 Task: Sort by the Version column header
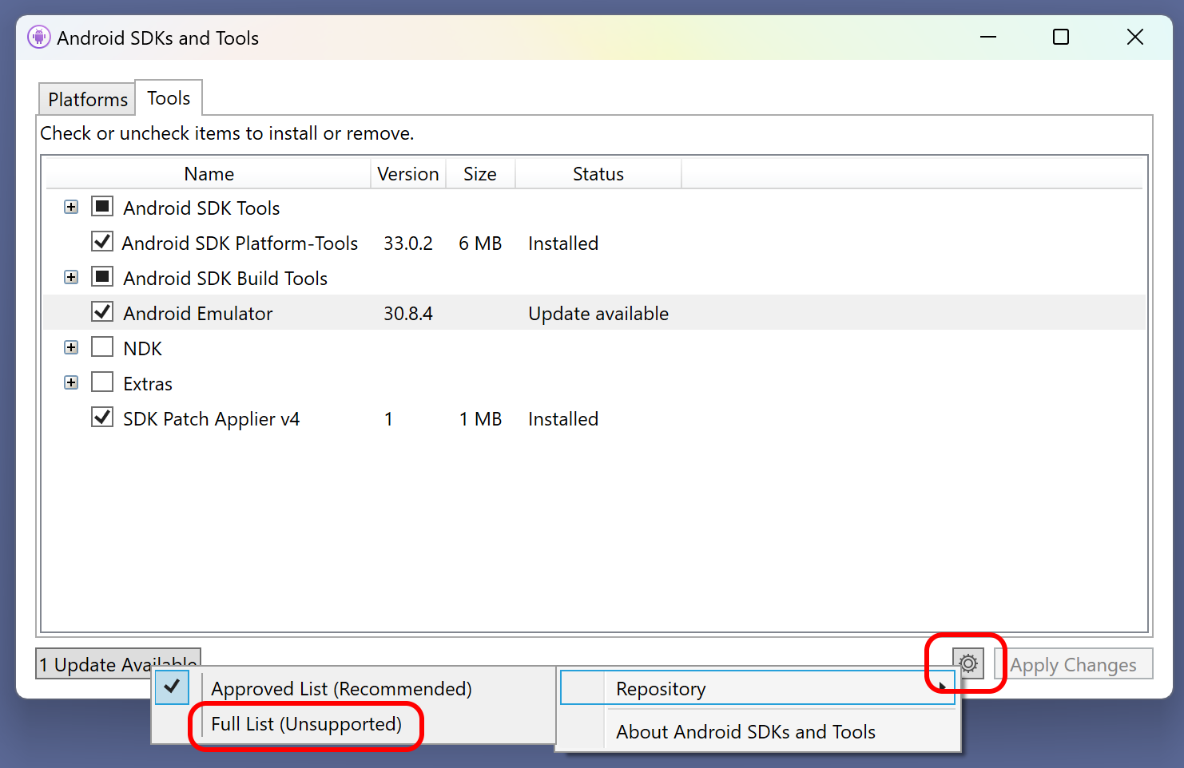click(x=407, y=174)
